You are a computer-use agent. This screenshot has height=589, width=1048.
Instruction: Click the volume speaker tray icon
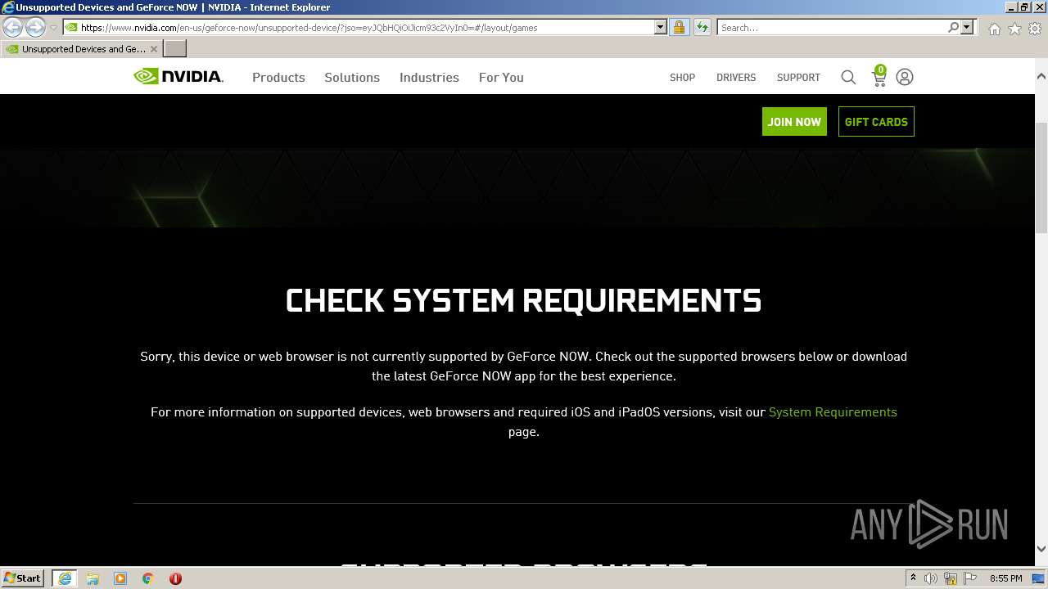(x=931, y=578)
